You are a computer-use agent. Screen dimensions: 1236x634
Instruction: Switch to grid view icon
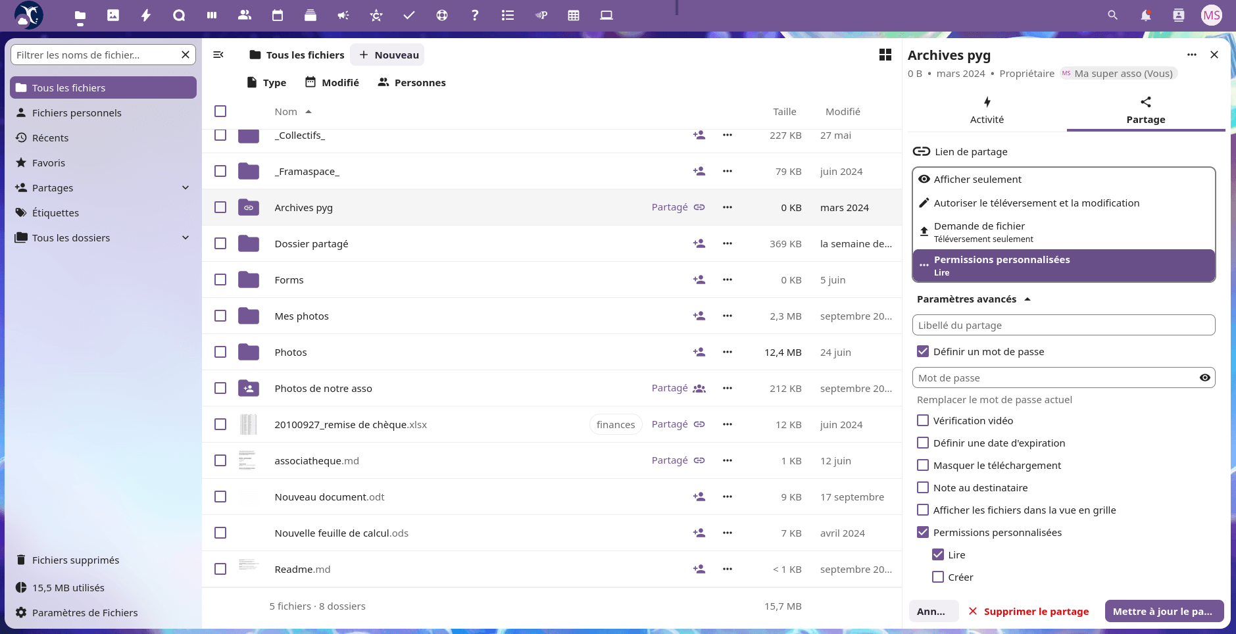click(885, 55)
